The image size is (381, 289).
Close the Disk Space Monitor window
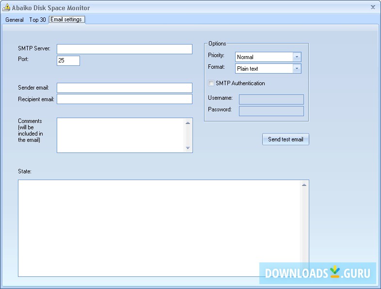point(373,7)
